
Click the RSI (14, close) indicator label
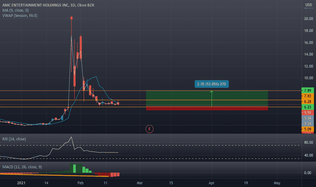[14, 139]
